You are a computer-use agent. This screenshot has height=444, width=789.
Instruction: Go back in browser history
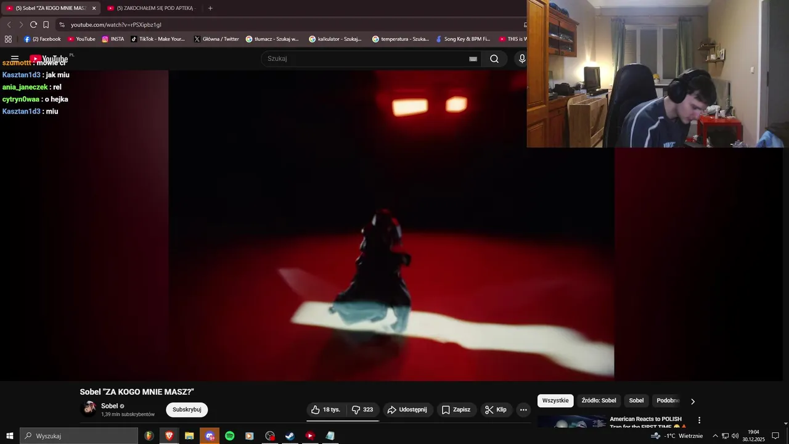[x=9, y=25]
